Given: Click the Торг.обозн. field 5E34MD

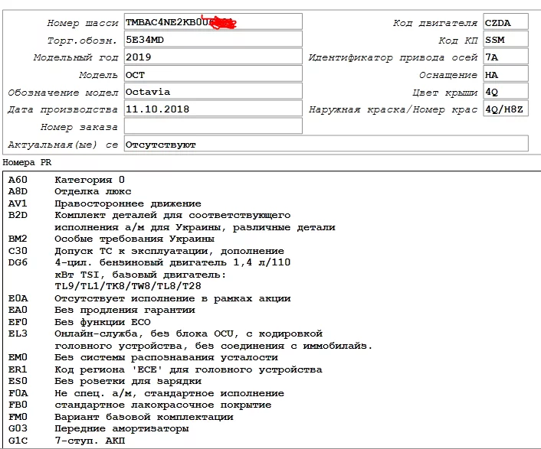Looking at the screenshot, I should tap(213, 39).
